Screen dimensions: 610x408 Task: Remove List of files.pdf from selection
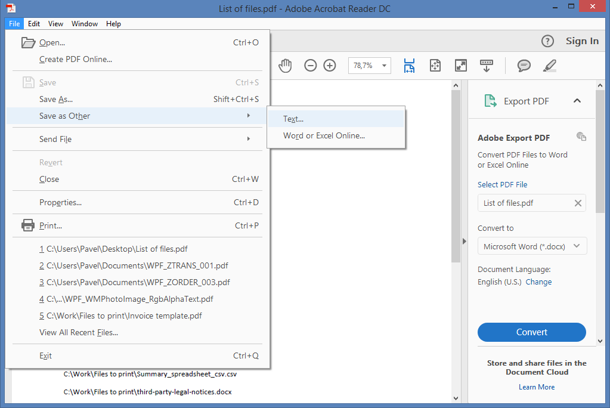coord(578,203)
